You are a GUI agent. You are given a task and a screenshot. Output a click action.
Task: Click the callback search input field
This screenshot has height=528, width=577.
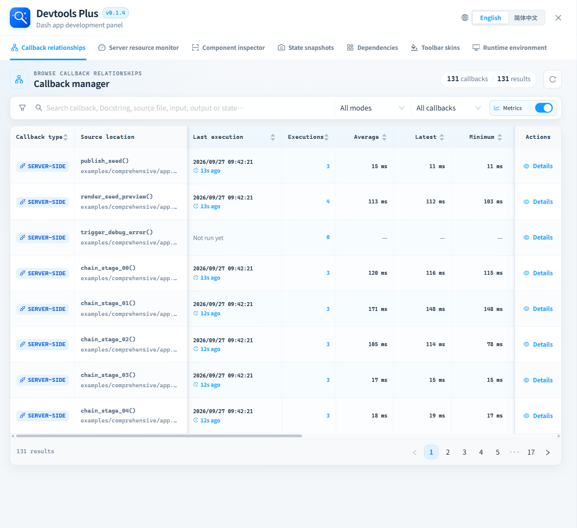[188, 108]
